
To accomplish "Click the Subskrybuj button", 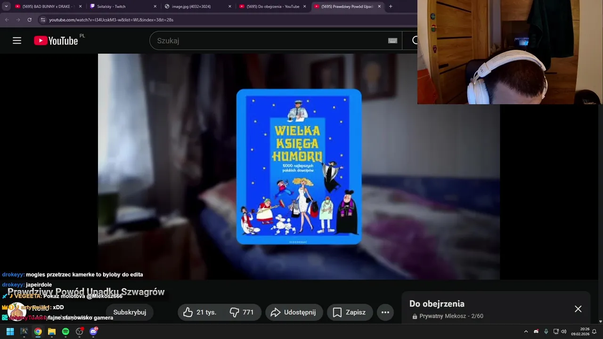I will pos(130,312).
